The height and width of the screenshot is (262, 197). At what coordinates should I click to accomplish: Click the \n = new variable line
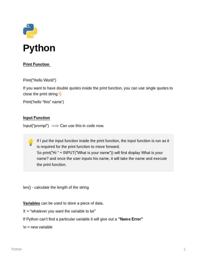tap(38, 227)
